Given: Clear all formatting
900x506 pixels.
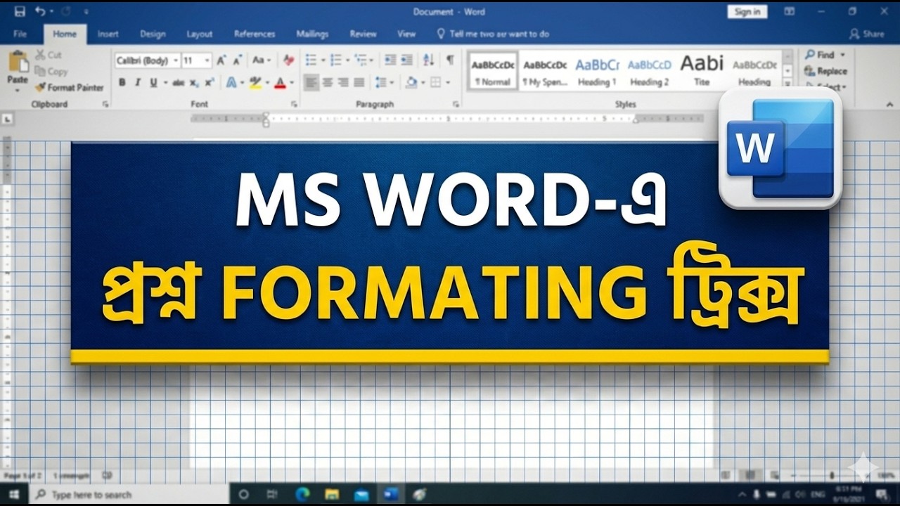Looking at the screenshot, I should point(288,60).
